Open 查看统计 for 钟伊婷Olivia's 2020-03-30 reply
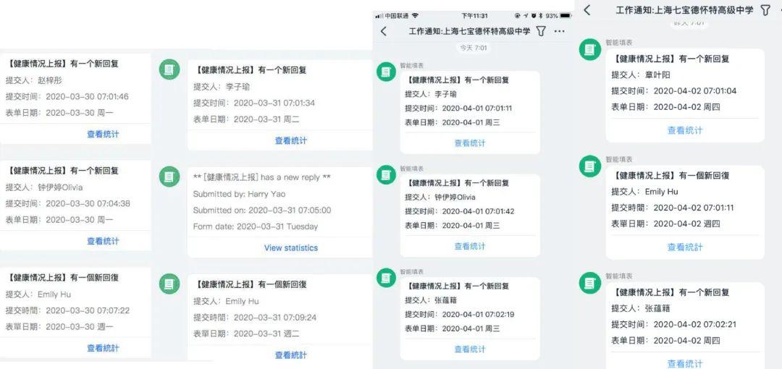The height and width of the screenshot is (369, 782). point(104,241)
